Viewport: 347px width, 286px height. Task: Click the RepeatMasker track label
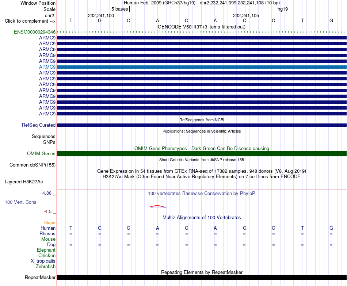(40, 277)
